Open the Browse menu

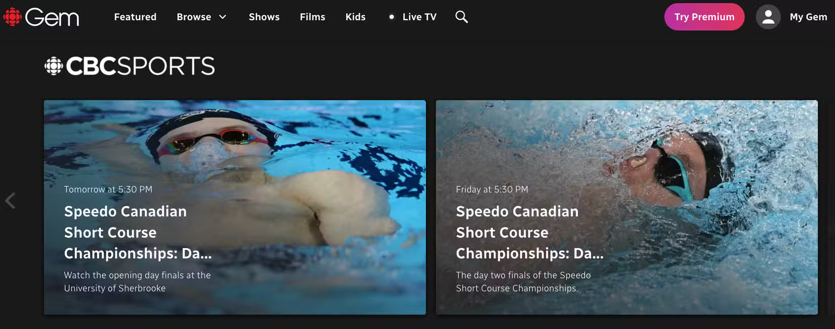click(194, 17)
